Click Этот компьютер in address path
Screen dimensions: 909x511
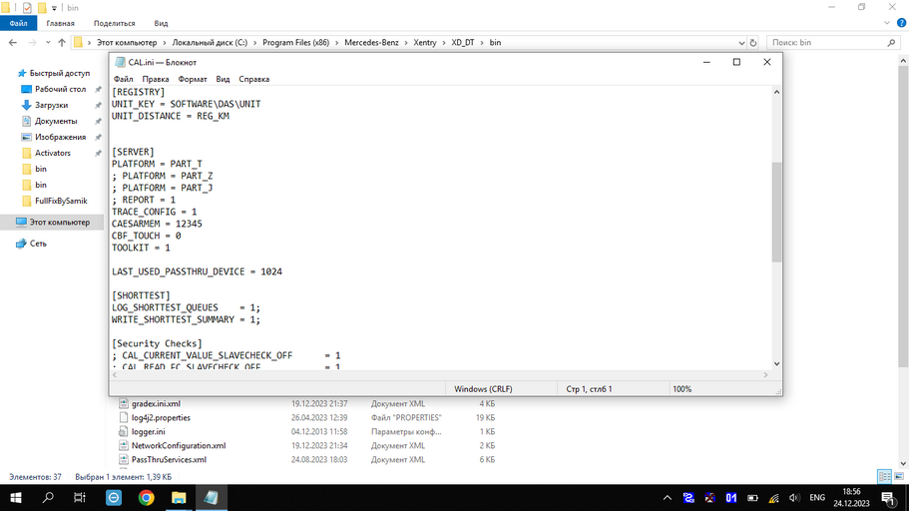[x=127, y=42]
